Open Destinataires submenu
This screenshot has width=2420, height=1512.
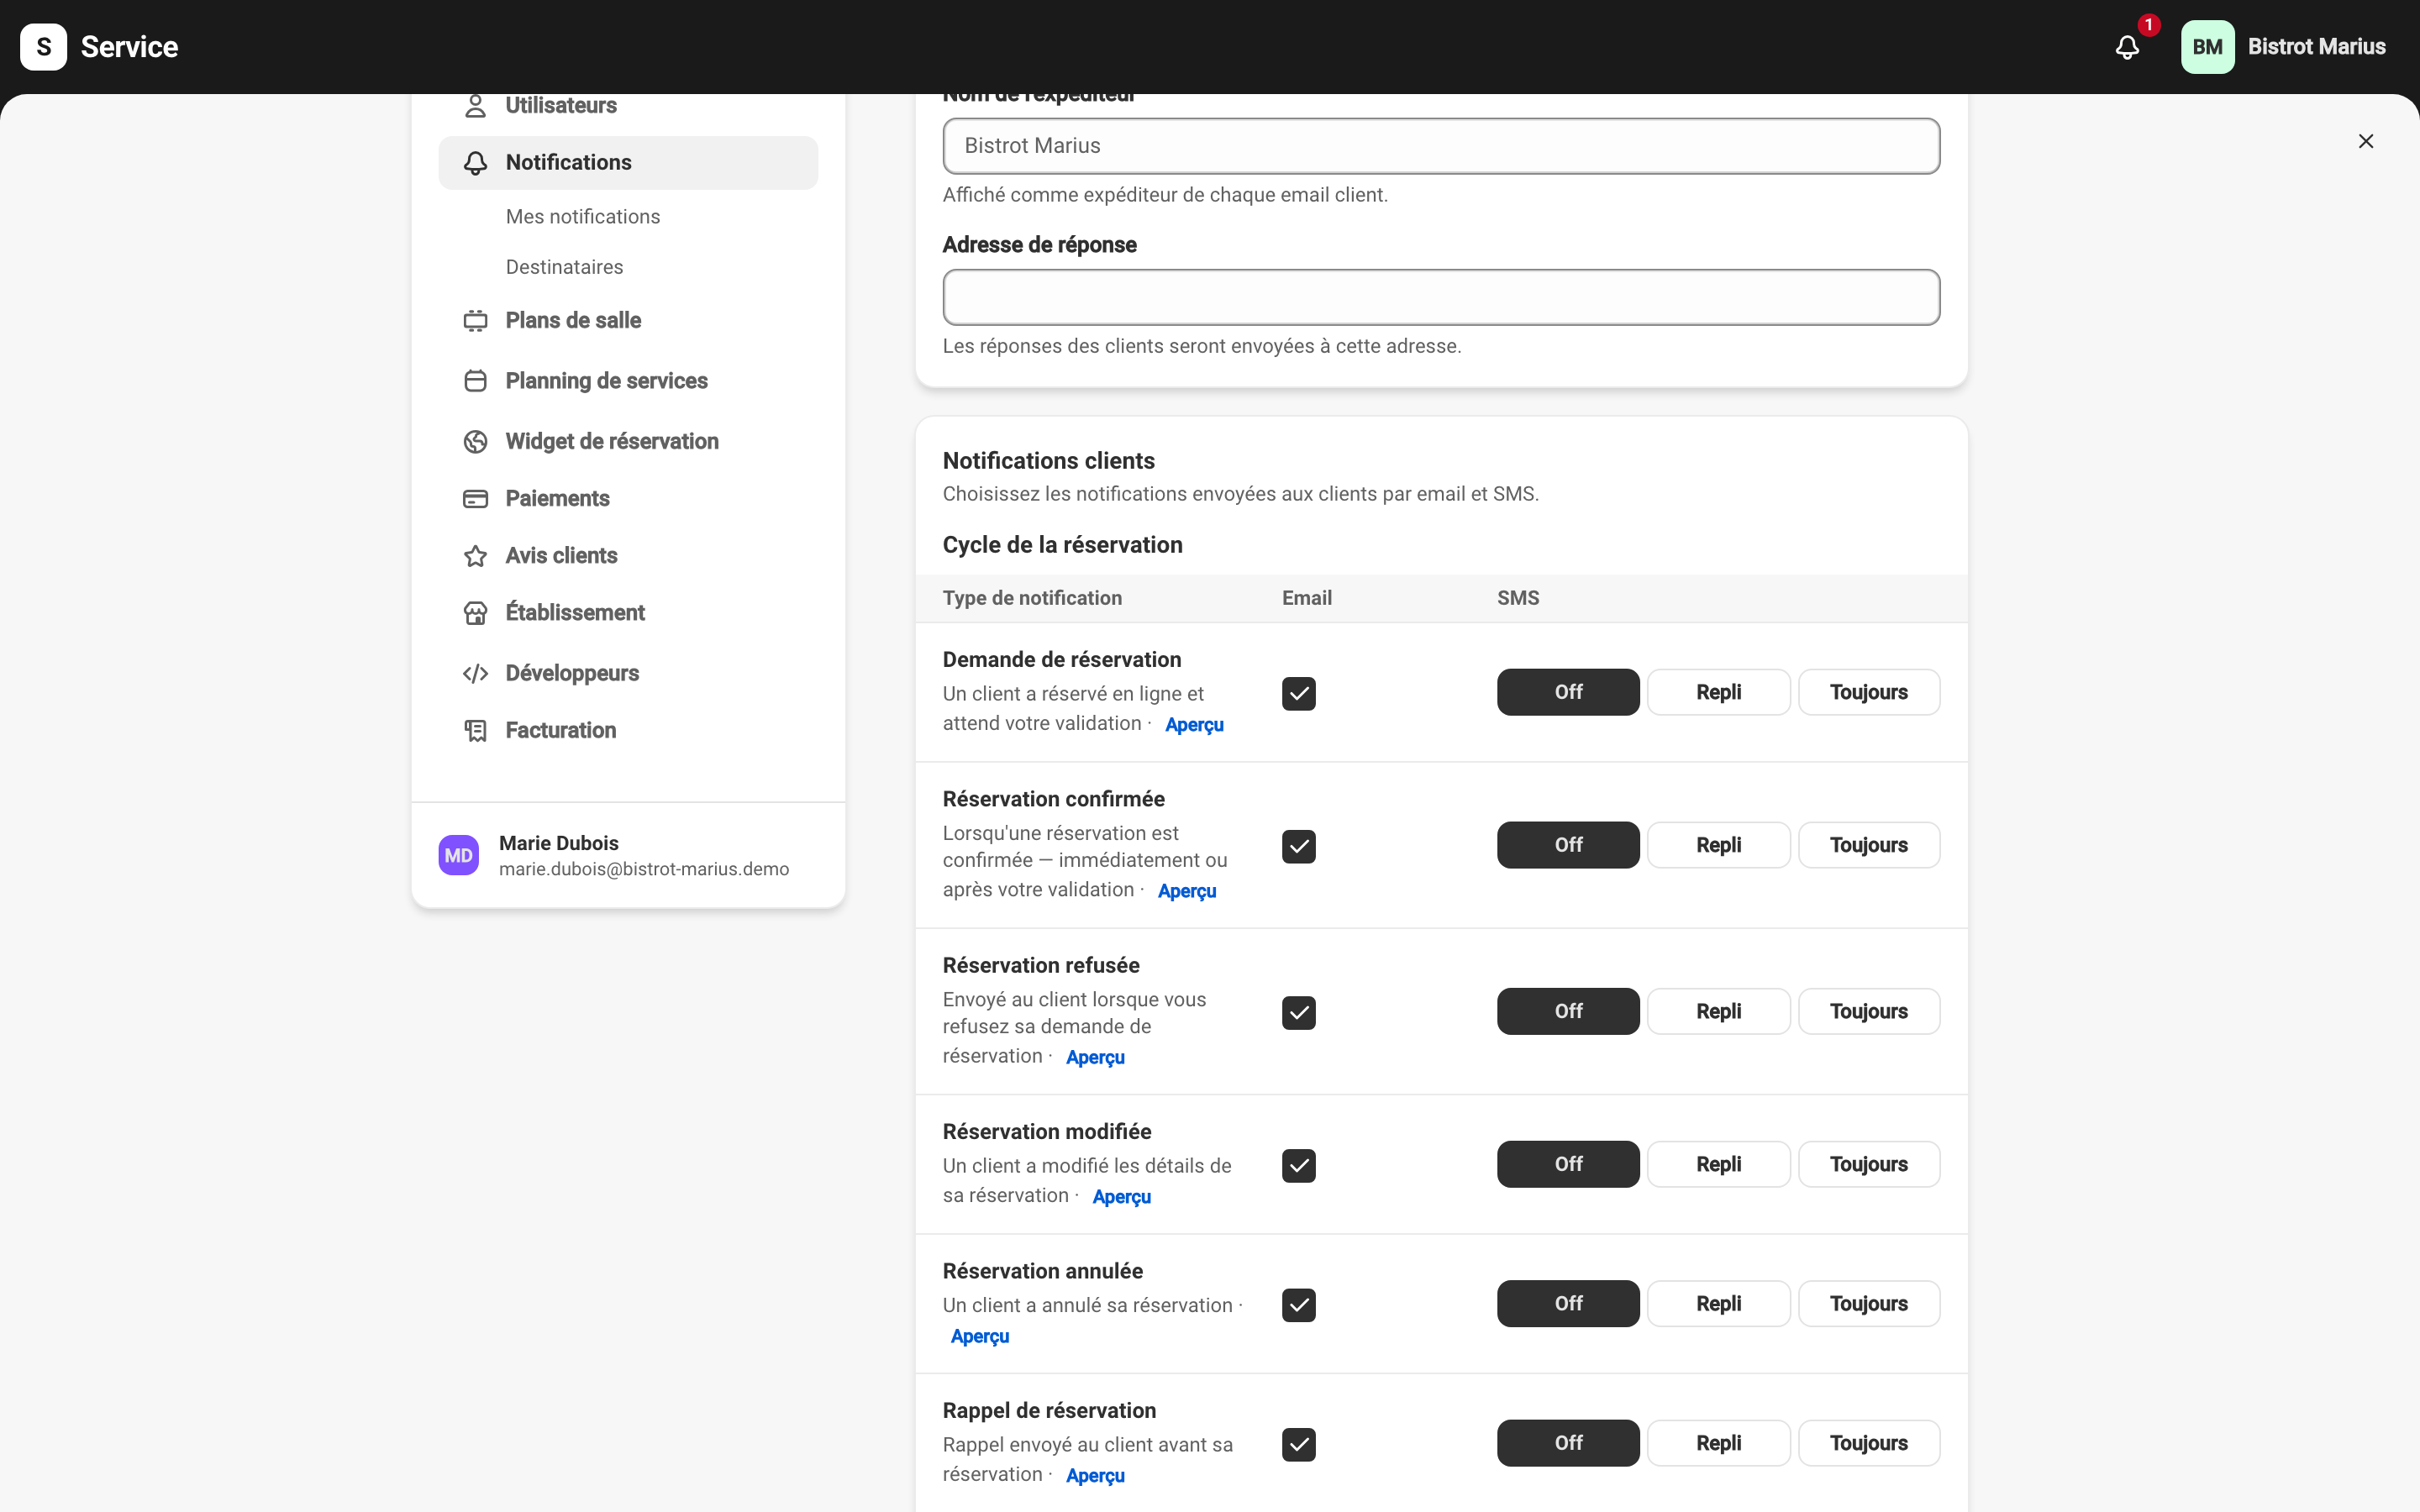pos(564,267)
